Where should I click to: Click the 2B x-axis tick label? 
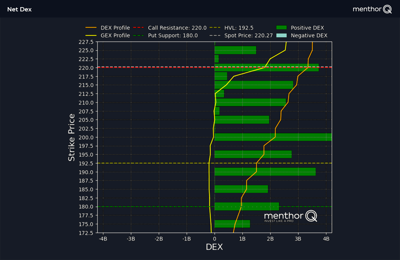click(270, 239)
